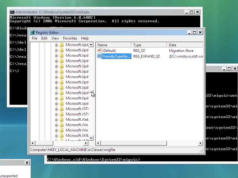
Task: Click the cmd.exe icon in Administrator window title
Action: click(x=12, y=12)
